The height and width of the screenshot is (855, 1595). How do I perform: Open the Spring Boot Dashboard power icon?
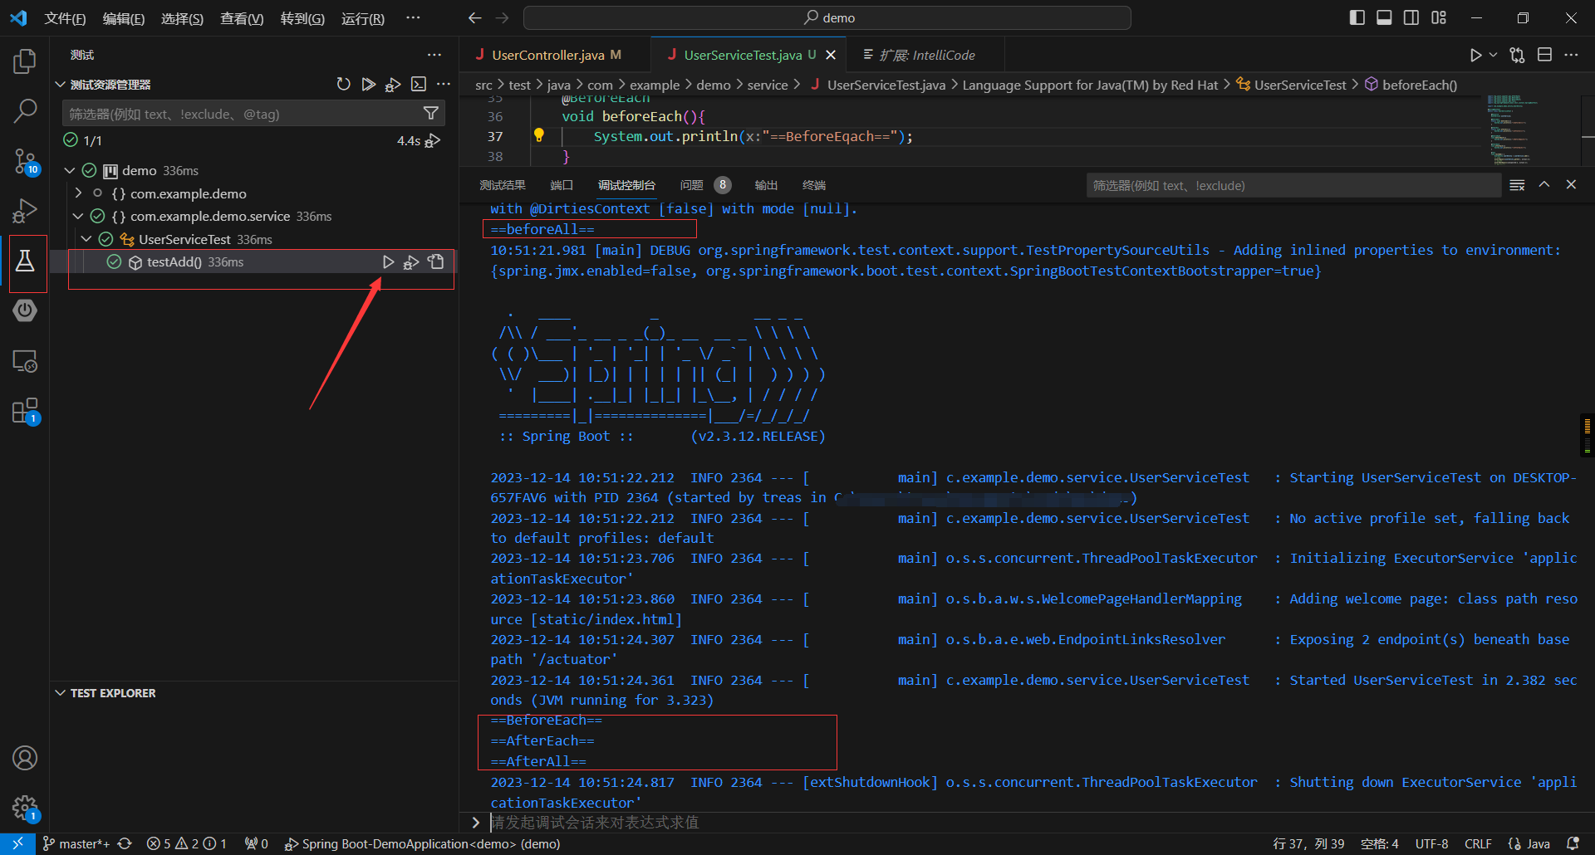coord(25,311)
